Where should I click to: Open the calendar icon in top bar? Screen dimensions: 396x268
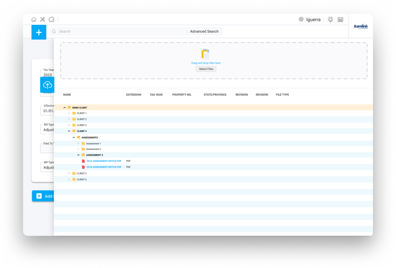[x=340, y=20]
